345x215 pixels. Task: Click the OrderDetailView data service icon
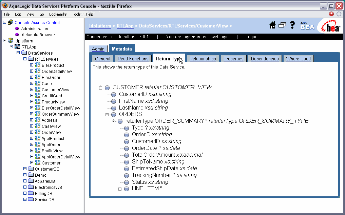pos(38,71)
